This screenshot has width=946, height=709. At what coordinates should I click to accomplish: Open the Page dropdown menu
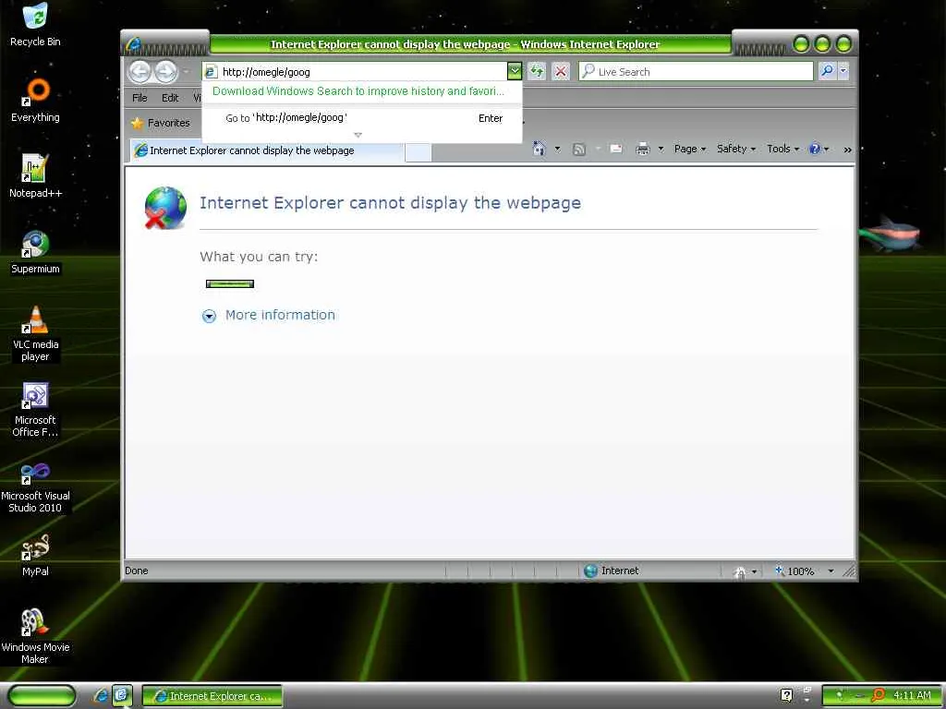(689, 149)
